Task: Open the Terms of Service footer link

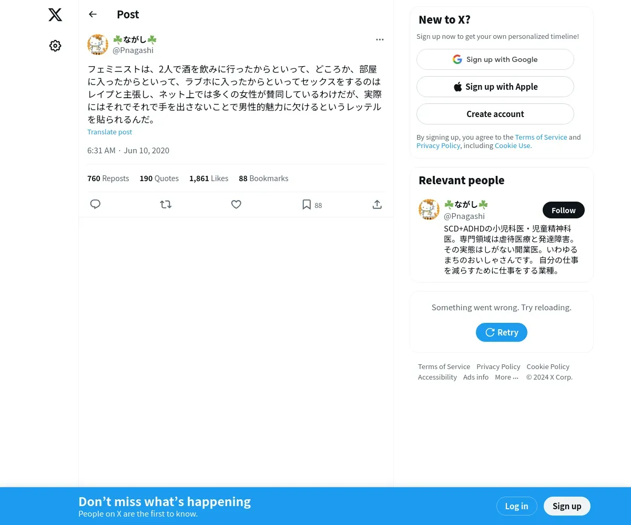Action: (x=444, y=366)
